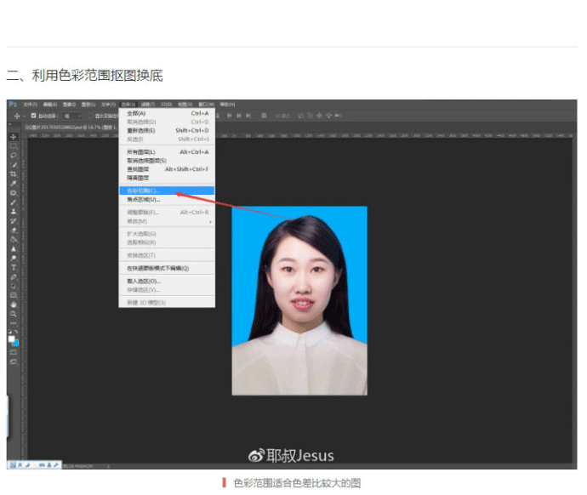This screenshot has height=495, width=587.
Task: Click the Photoshop Ps logo
Action: (13, 104)
